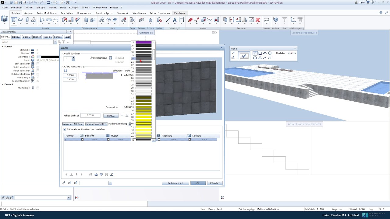This screenshot has height=219, width=390.
Task: Click the mirror tool in Bearbeiten
Action: (245, 20)
